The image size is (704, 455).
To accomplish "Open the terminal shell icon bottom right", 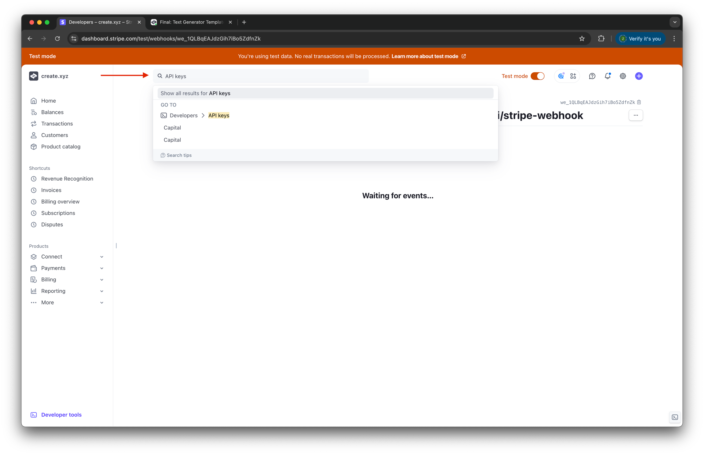I will (675, 417).
